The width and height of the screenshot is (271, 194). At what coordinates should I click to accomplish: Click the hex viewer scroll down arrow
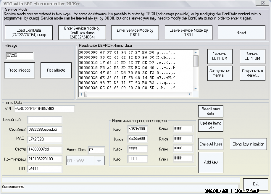coord(196,89)
